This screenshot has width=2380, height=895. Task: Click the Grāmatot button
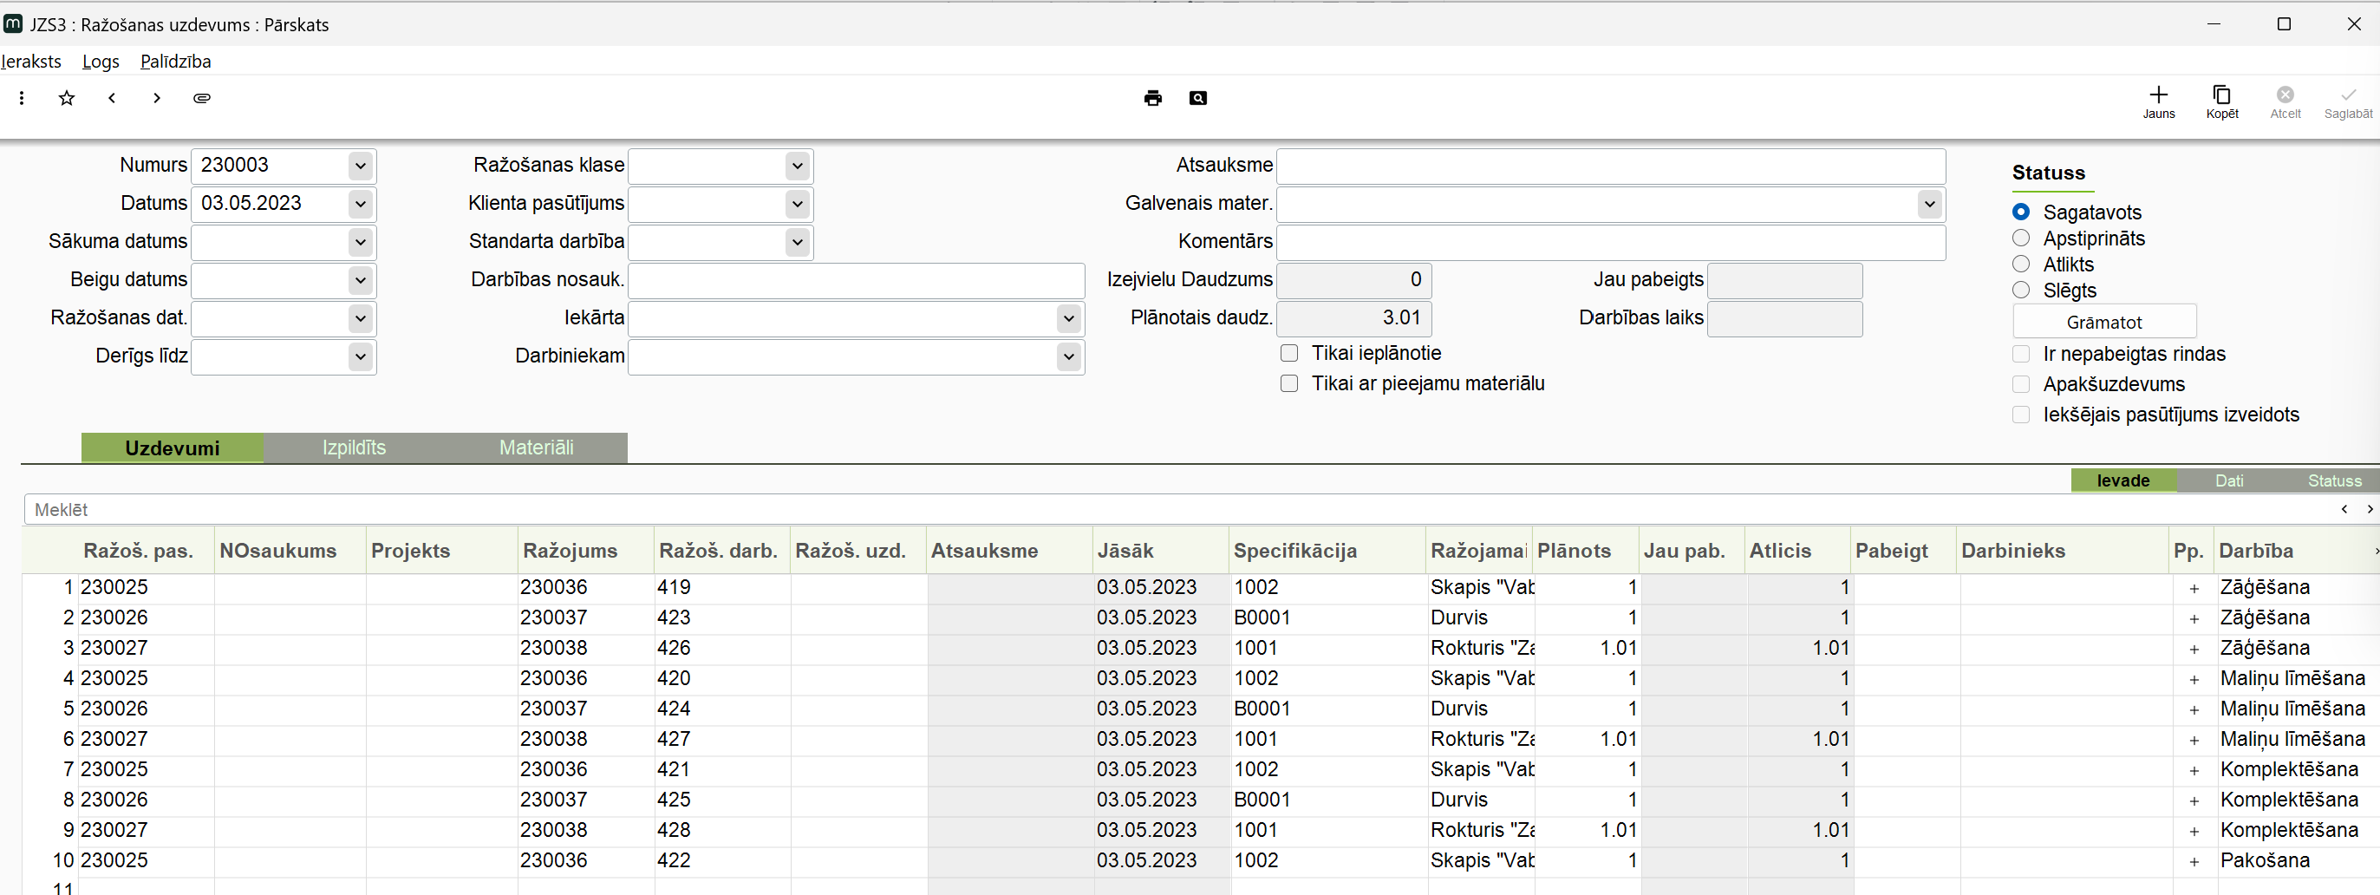[2103, 323]
